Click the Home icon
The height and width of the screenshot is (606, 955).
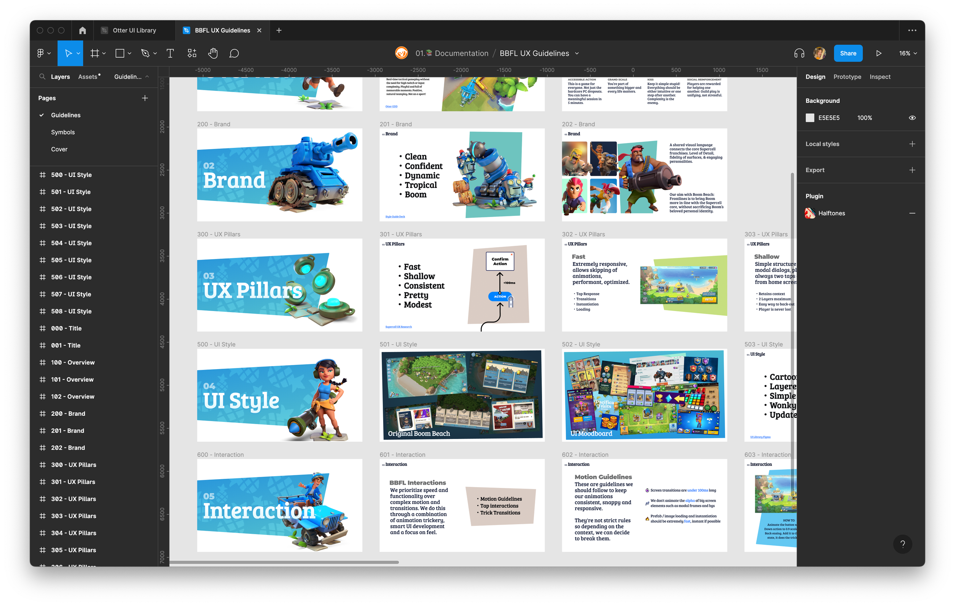point(83,30)
